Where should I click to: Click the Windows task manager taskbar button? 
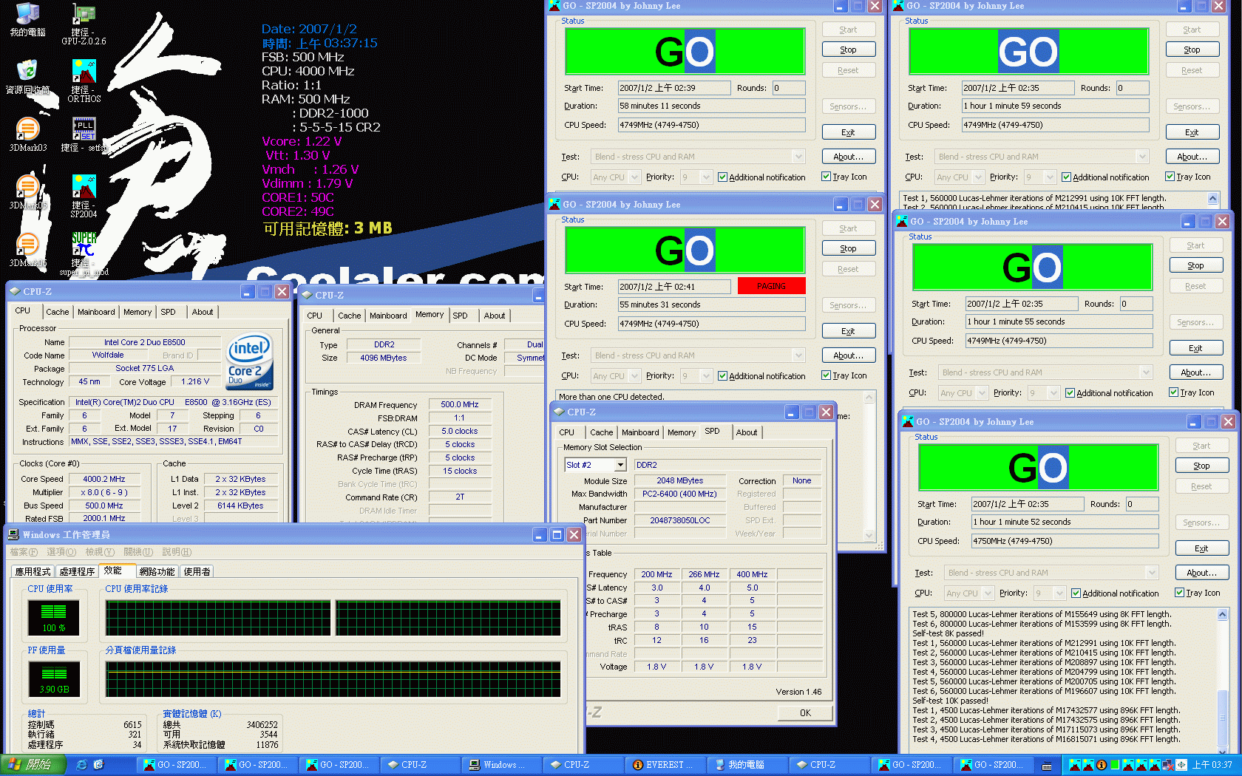coord(501,765)
